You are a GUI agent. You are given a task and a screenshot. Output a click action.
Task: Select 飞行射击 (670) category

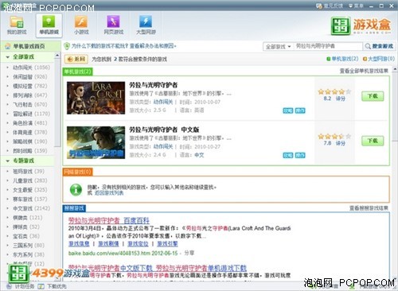click(x=30, y=105)
